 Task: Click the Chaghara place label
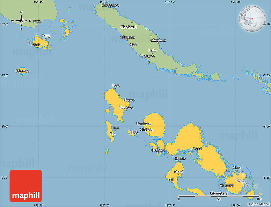(x=158, y=40)
